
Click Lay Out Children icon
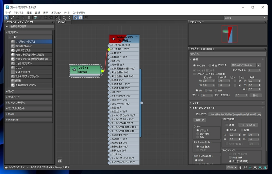coord(69,18)
